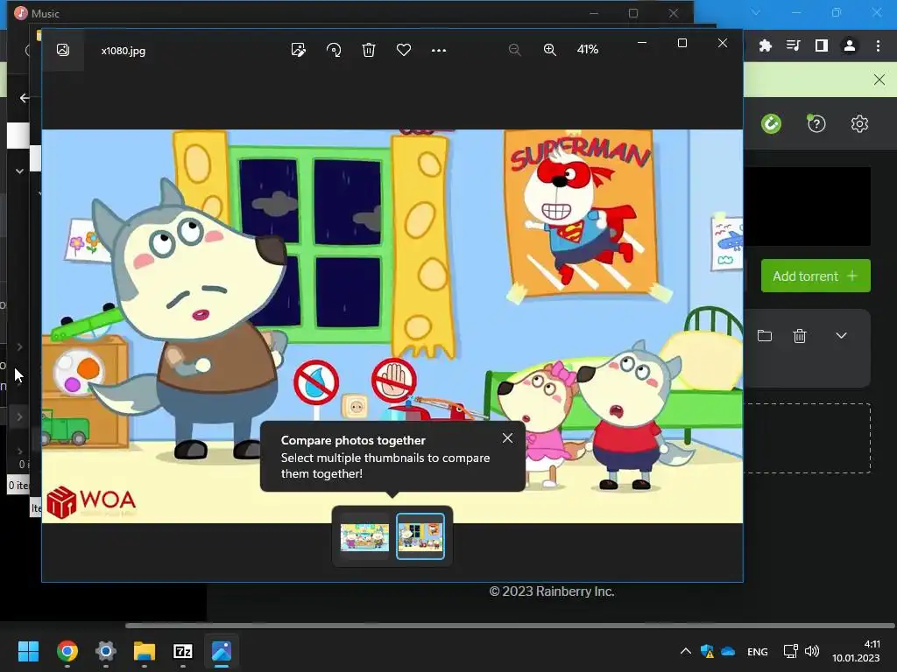Delete the photo using the trash icon
Screen dimensions: 897x672
click(x=369, y=50)
